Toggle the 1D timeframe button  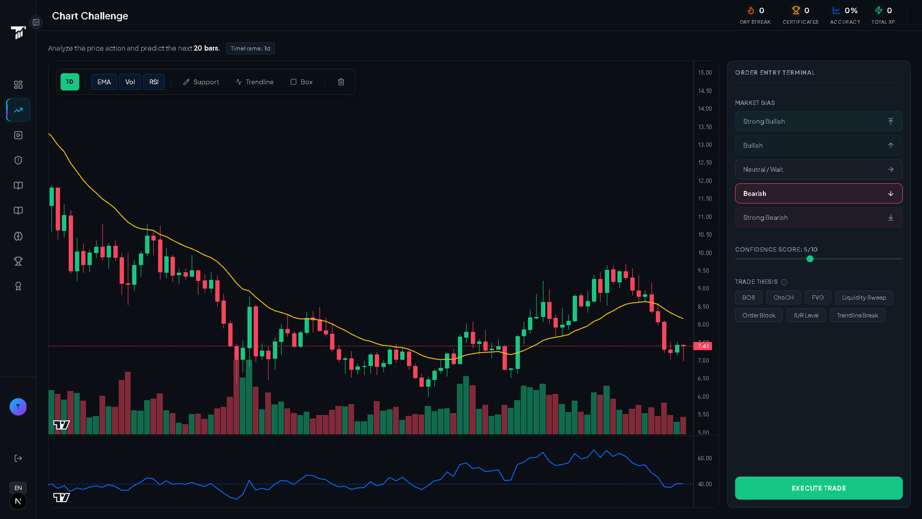(x=70, y=82)
